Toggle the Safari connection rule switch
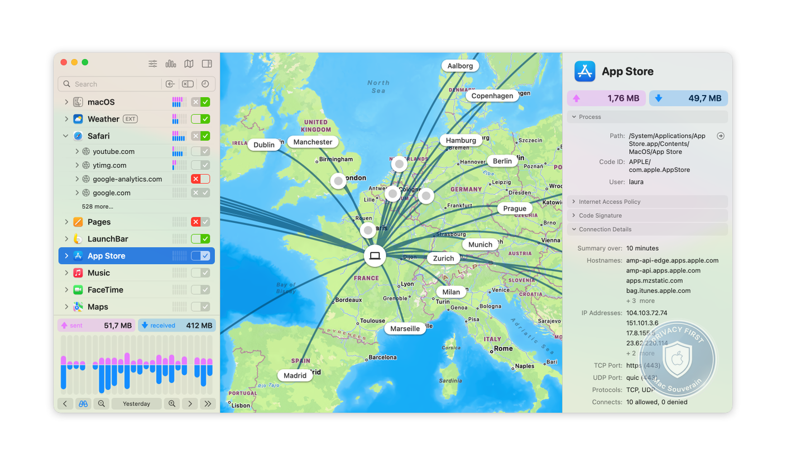This screenshot has height=468, width=786. coord(200,136)
